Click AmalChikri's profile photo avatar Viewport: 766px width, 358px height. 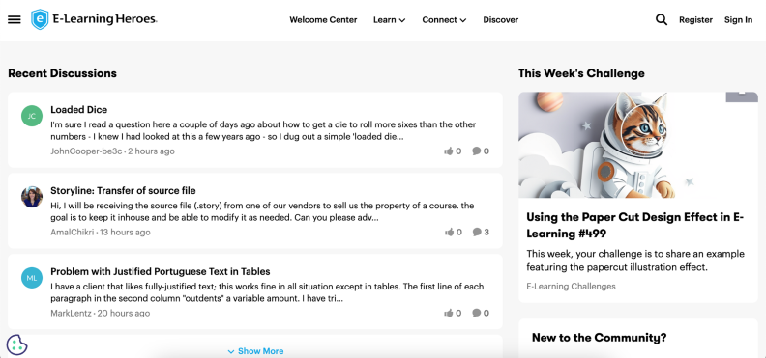point(32,197)
